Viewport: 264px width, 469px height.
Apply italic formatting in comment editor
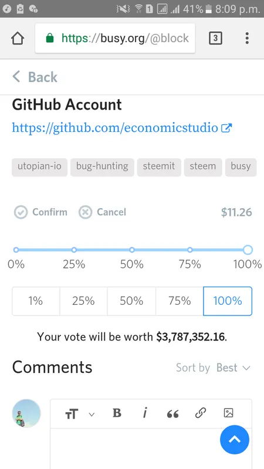coord(144,413)
